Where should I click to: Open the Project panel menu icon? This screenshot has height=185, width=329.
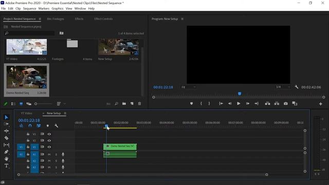click(x=40, y=19)
